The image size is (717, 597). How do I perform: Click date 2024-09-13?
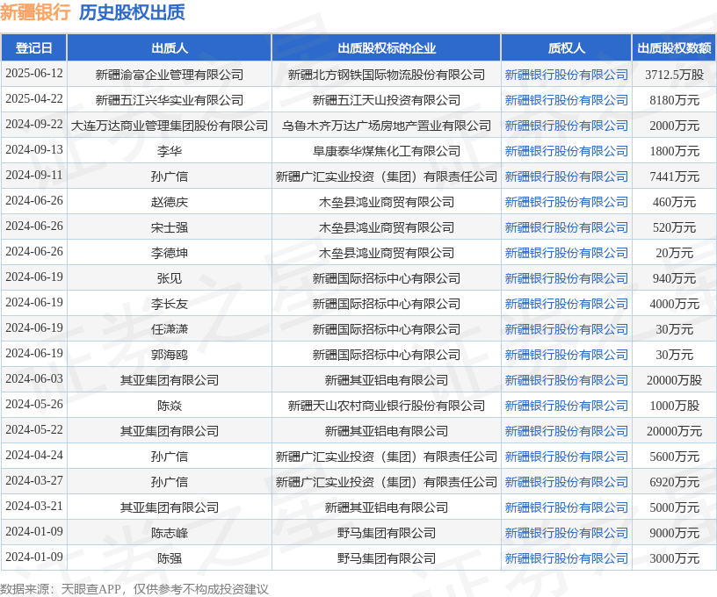(34, 150)
